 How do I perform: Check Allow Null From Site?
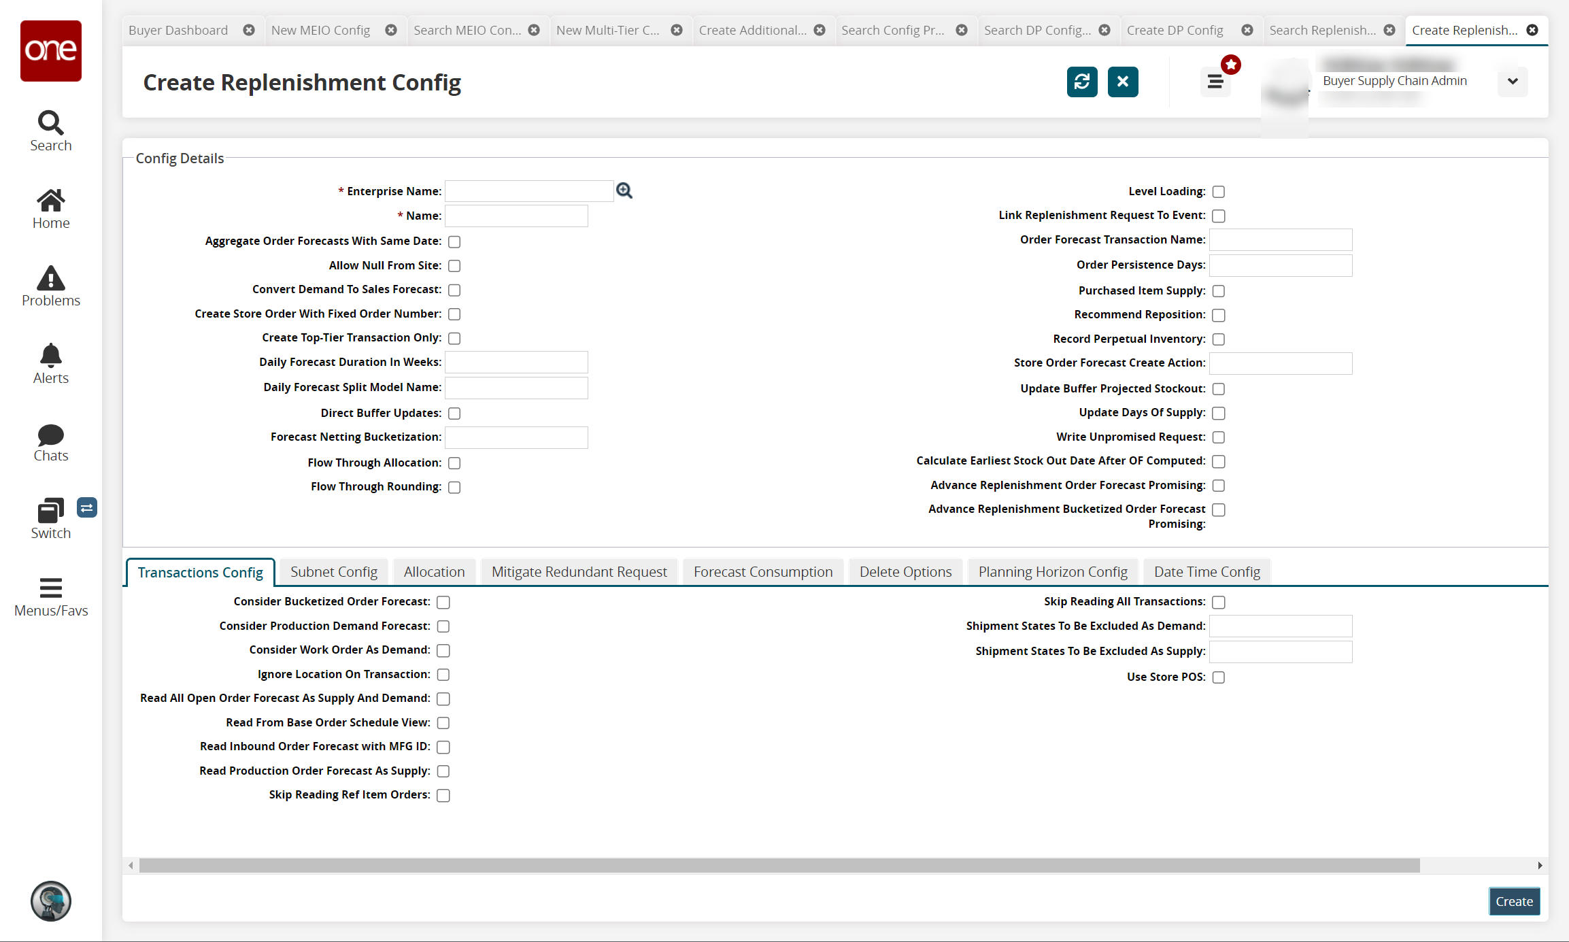pyautogui.click(x=454, y=266)
